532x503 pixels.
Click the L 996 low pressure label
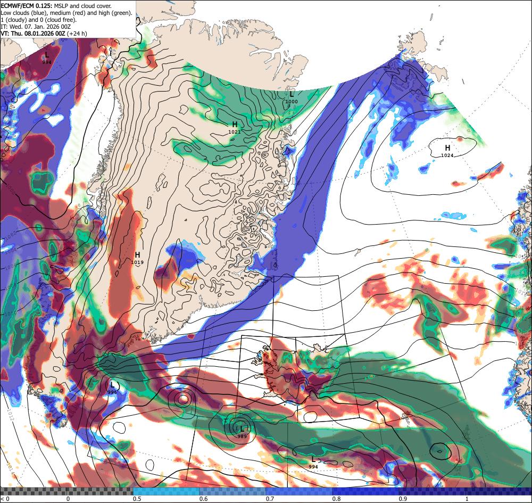112,388
